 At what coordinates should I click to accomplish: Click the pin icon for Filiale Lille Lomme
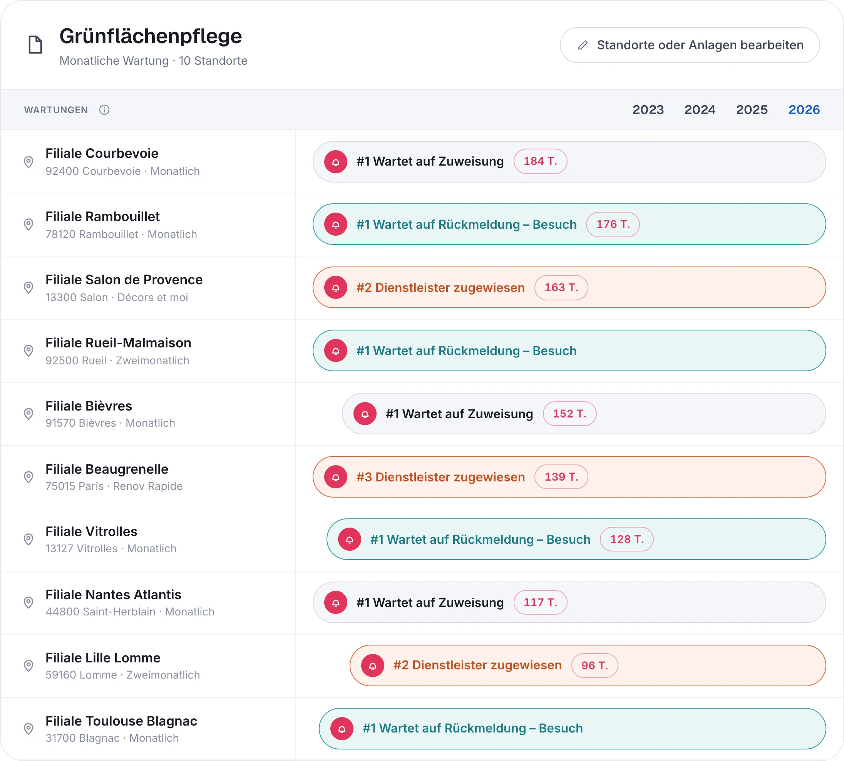tap(28, 666)
